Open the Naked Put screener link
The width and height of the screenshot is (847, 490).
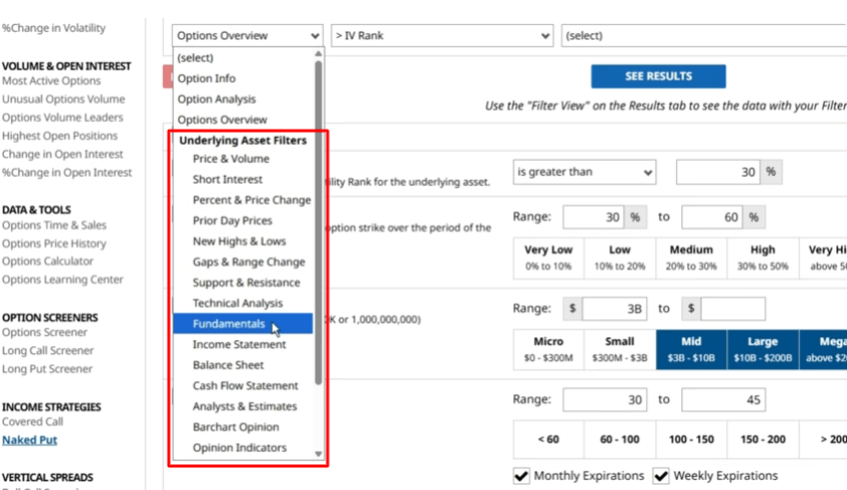(29, 440)
